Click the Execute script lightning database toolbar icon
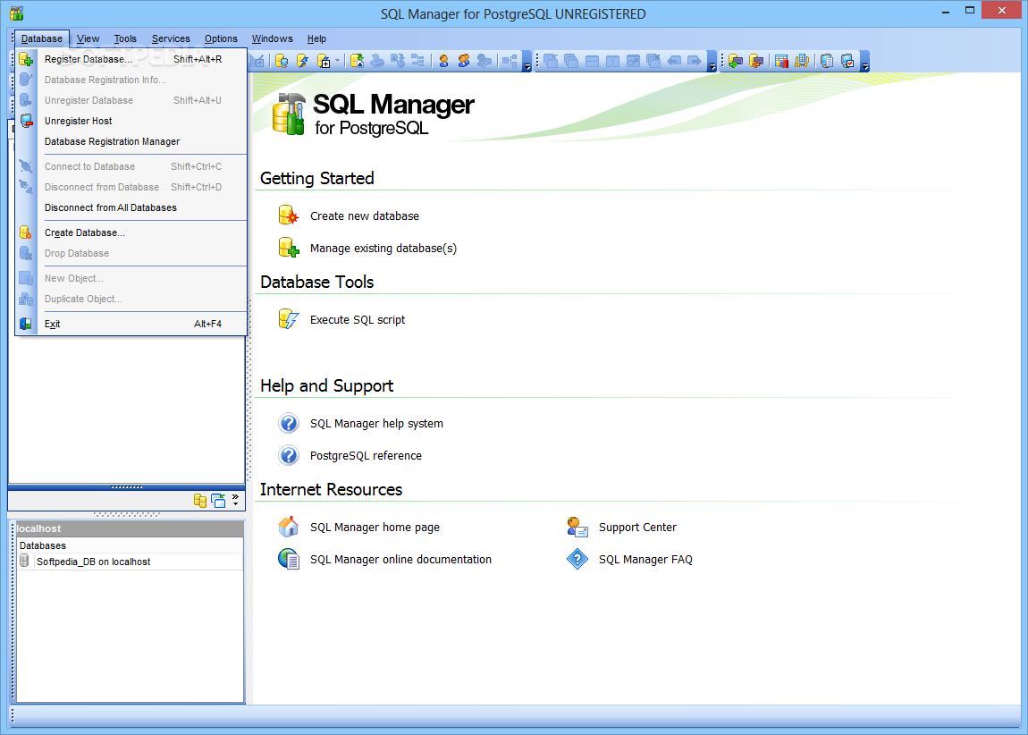 coord(302,61)
